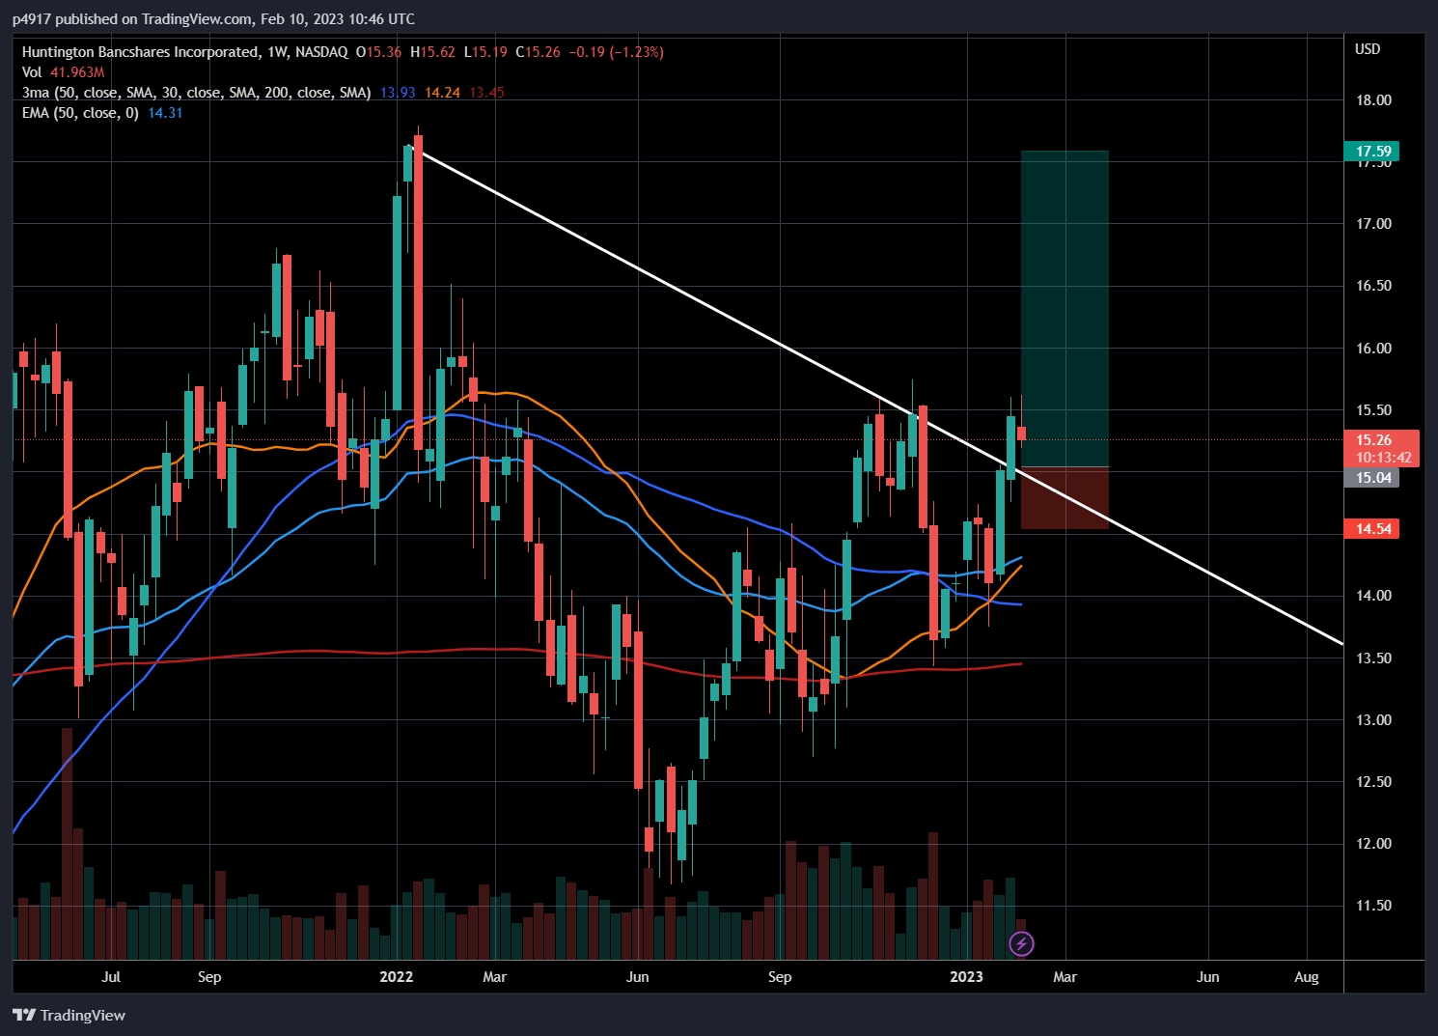The height and width of the screenshot is (1036, 1438).
Task: Select the red stop-loss zone of long position
Action: (x=1065, y=498)
